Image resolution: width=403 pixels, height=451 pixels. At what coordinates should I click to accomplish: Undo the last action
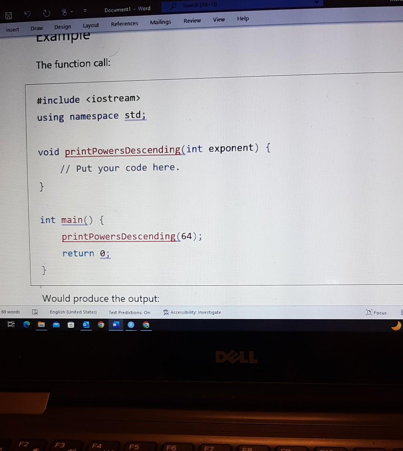click(26, 13)
